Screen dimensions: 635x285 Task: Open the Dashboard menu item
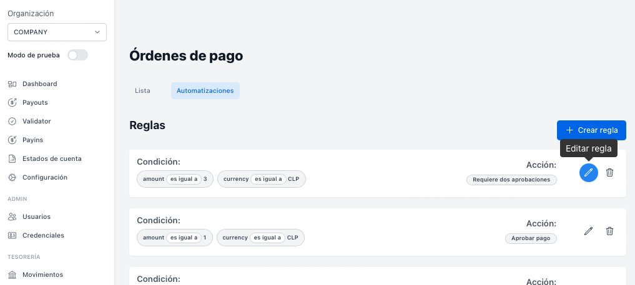(40, 84)
